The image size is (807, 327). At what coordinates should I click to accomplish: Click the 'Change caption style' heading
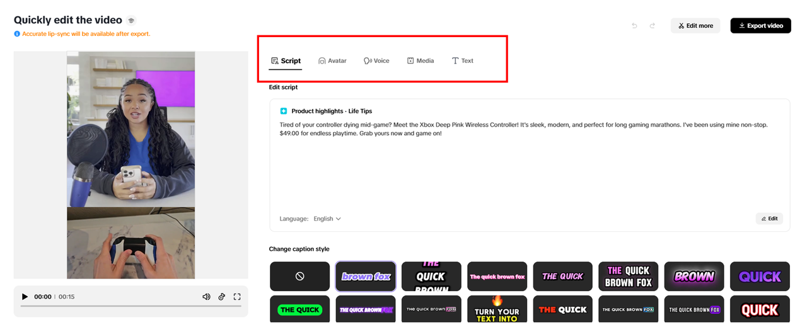pyautogui.click(x=299, y=249)
